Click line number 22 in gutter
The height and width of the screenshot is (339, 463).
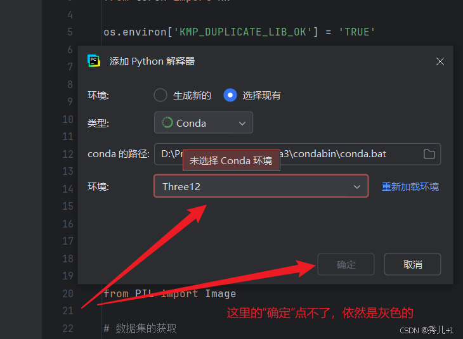(68, 328)
